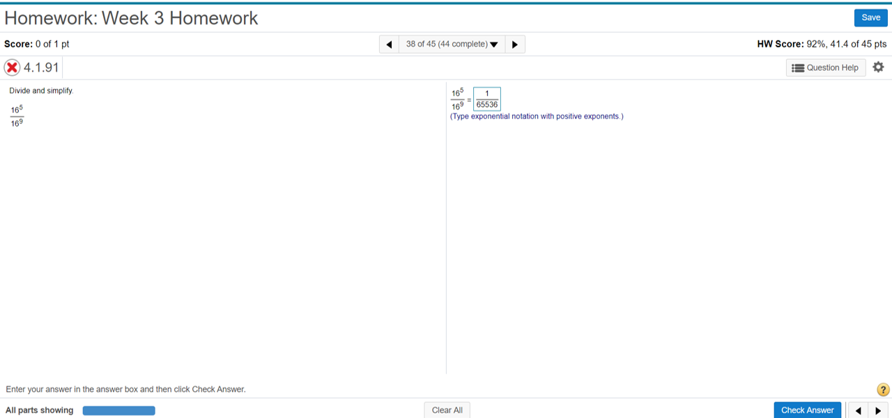Click Check Answer button
892x418 pixels.
(807, 410)
